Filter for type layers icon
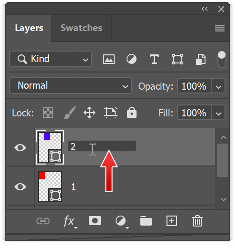235x248 pixels. tap(154, 59)
